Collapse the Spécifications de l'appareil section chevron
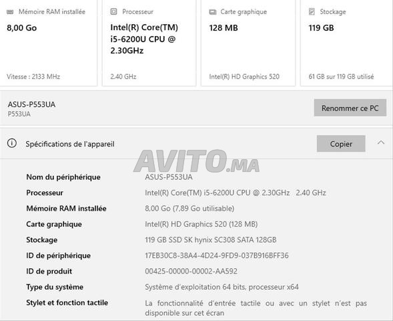Screen dimensions: 393x321 pos(381,142)
